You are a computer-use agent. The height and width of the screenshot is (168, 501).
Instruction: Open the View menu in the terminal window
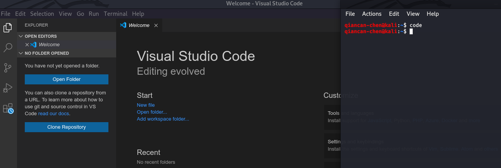413,14
